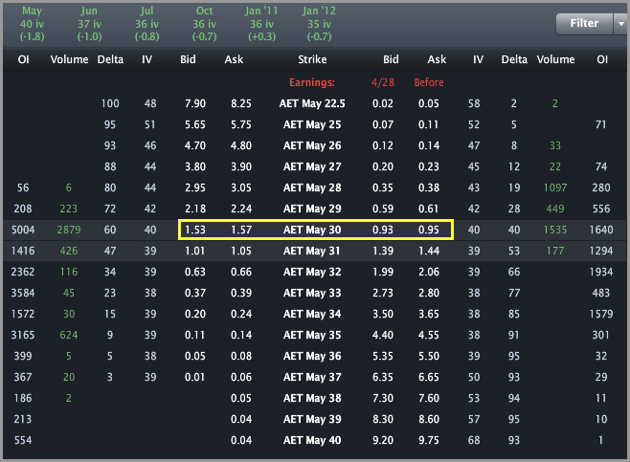Viewport: 630px width, 462px height.
Task: Click call ask 0.24 on May 34 row
Action: tap(241, 314)
